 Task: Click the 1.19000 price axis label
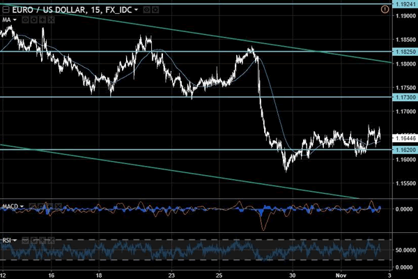(405, 16)
